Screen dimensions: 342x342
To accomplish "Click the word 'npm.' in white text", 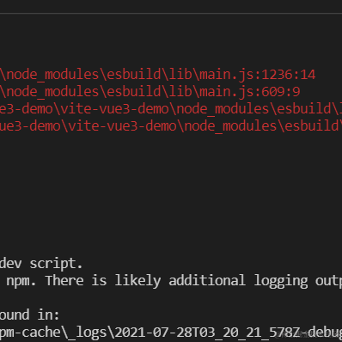I will [21, 281].
